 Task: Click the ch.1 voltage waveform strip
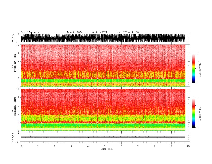pyautogui.click(x=103, y=38)
